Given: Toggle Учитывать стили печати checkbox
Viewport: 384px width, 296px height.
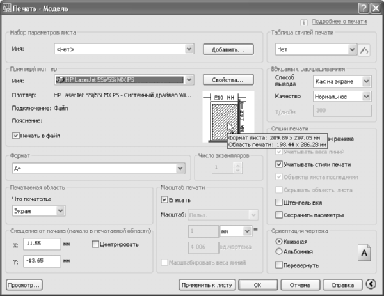Looking at the screenshot, I should (279, 164).
